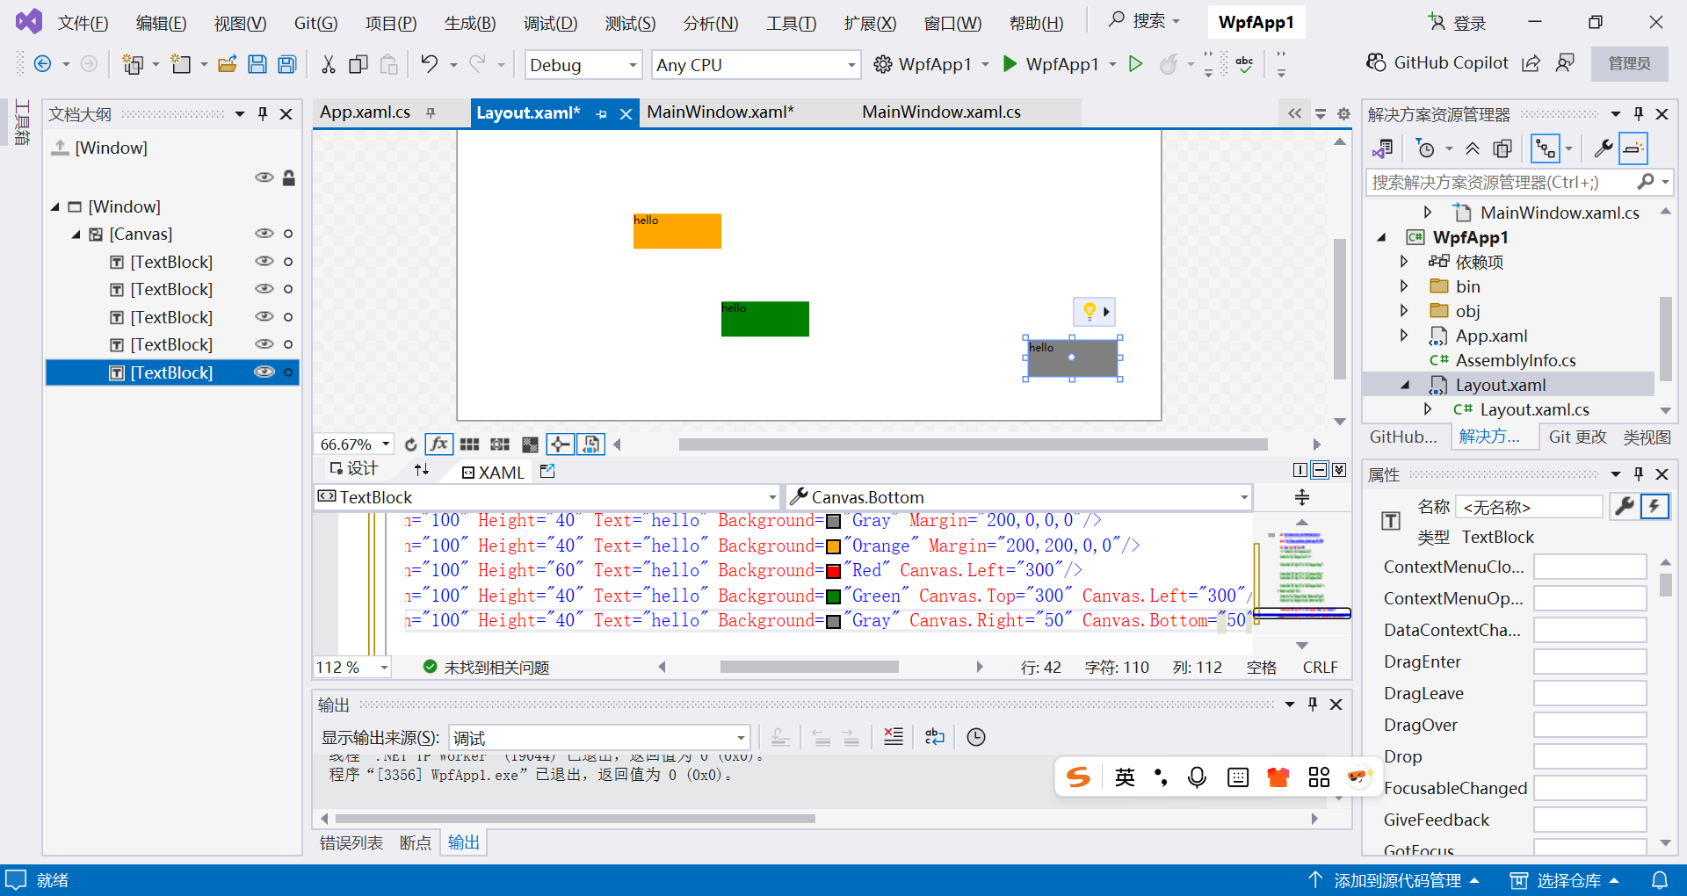
Task: Click the wrench properties icon in Properties panel
Action: (1625, 506)
